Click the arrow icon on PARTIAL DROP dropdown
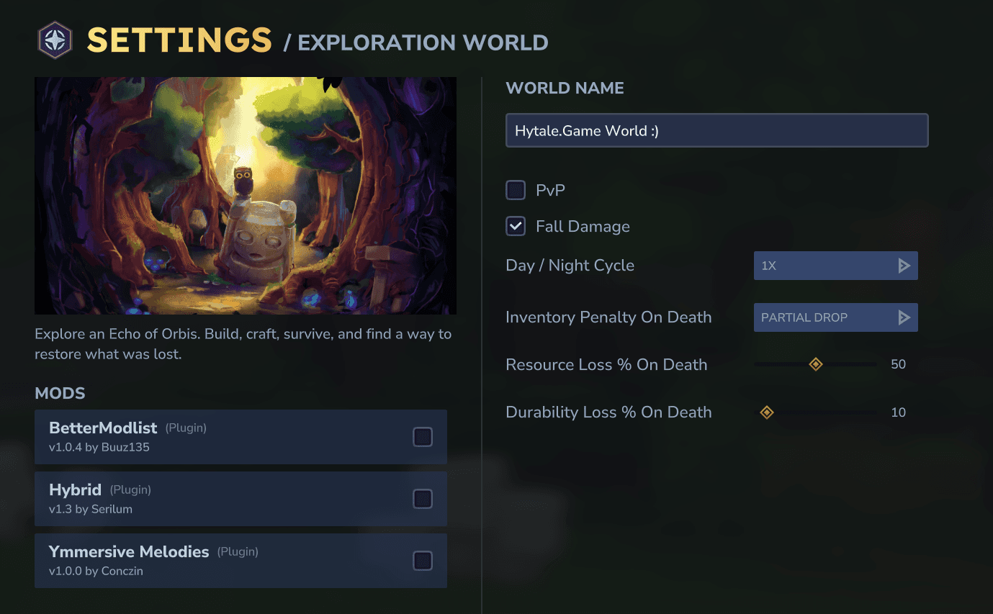The width and height of the screenshot is (993, 614). tap(904, 317)
